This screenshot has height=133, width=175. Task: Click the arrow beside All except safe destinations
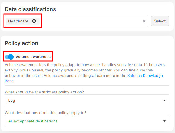coord(164,121)
